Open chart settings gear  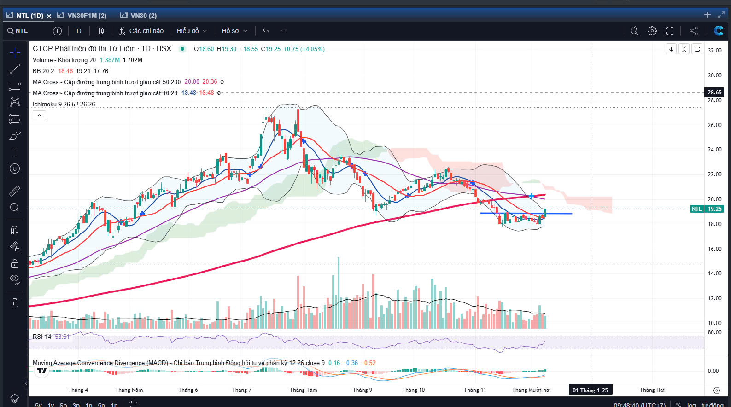652,31
